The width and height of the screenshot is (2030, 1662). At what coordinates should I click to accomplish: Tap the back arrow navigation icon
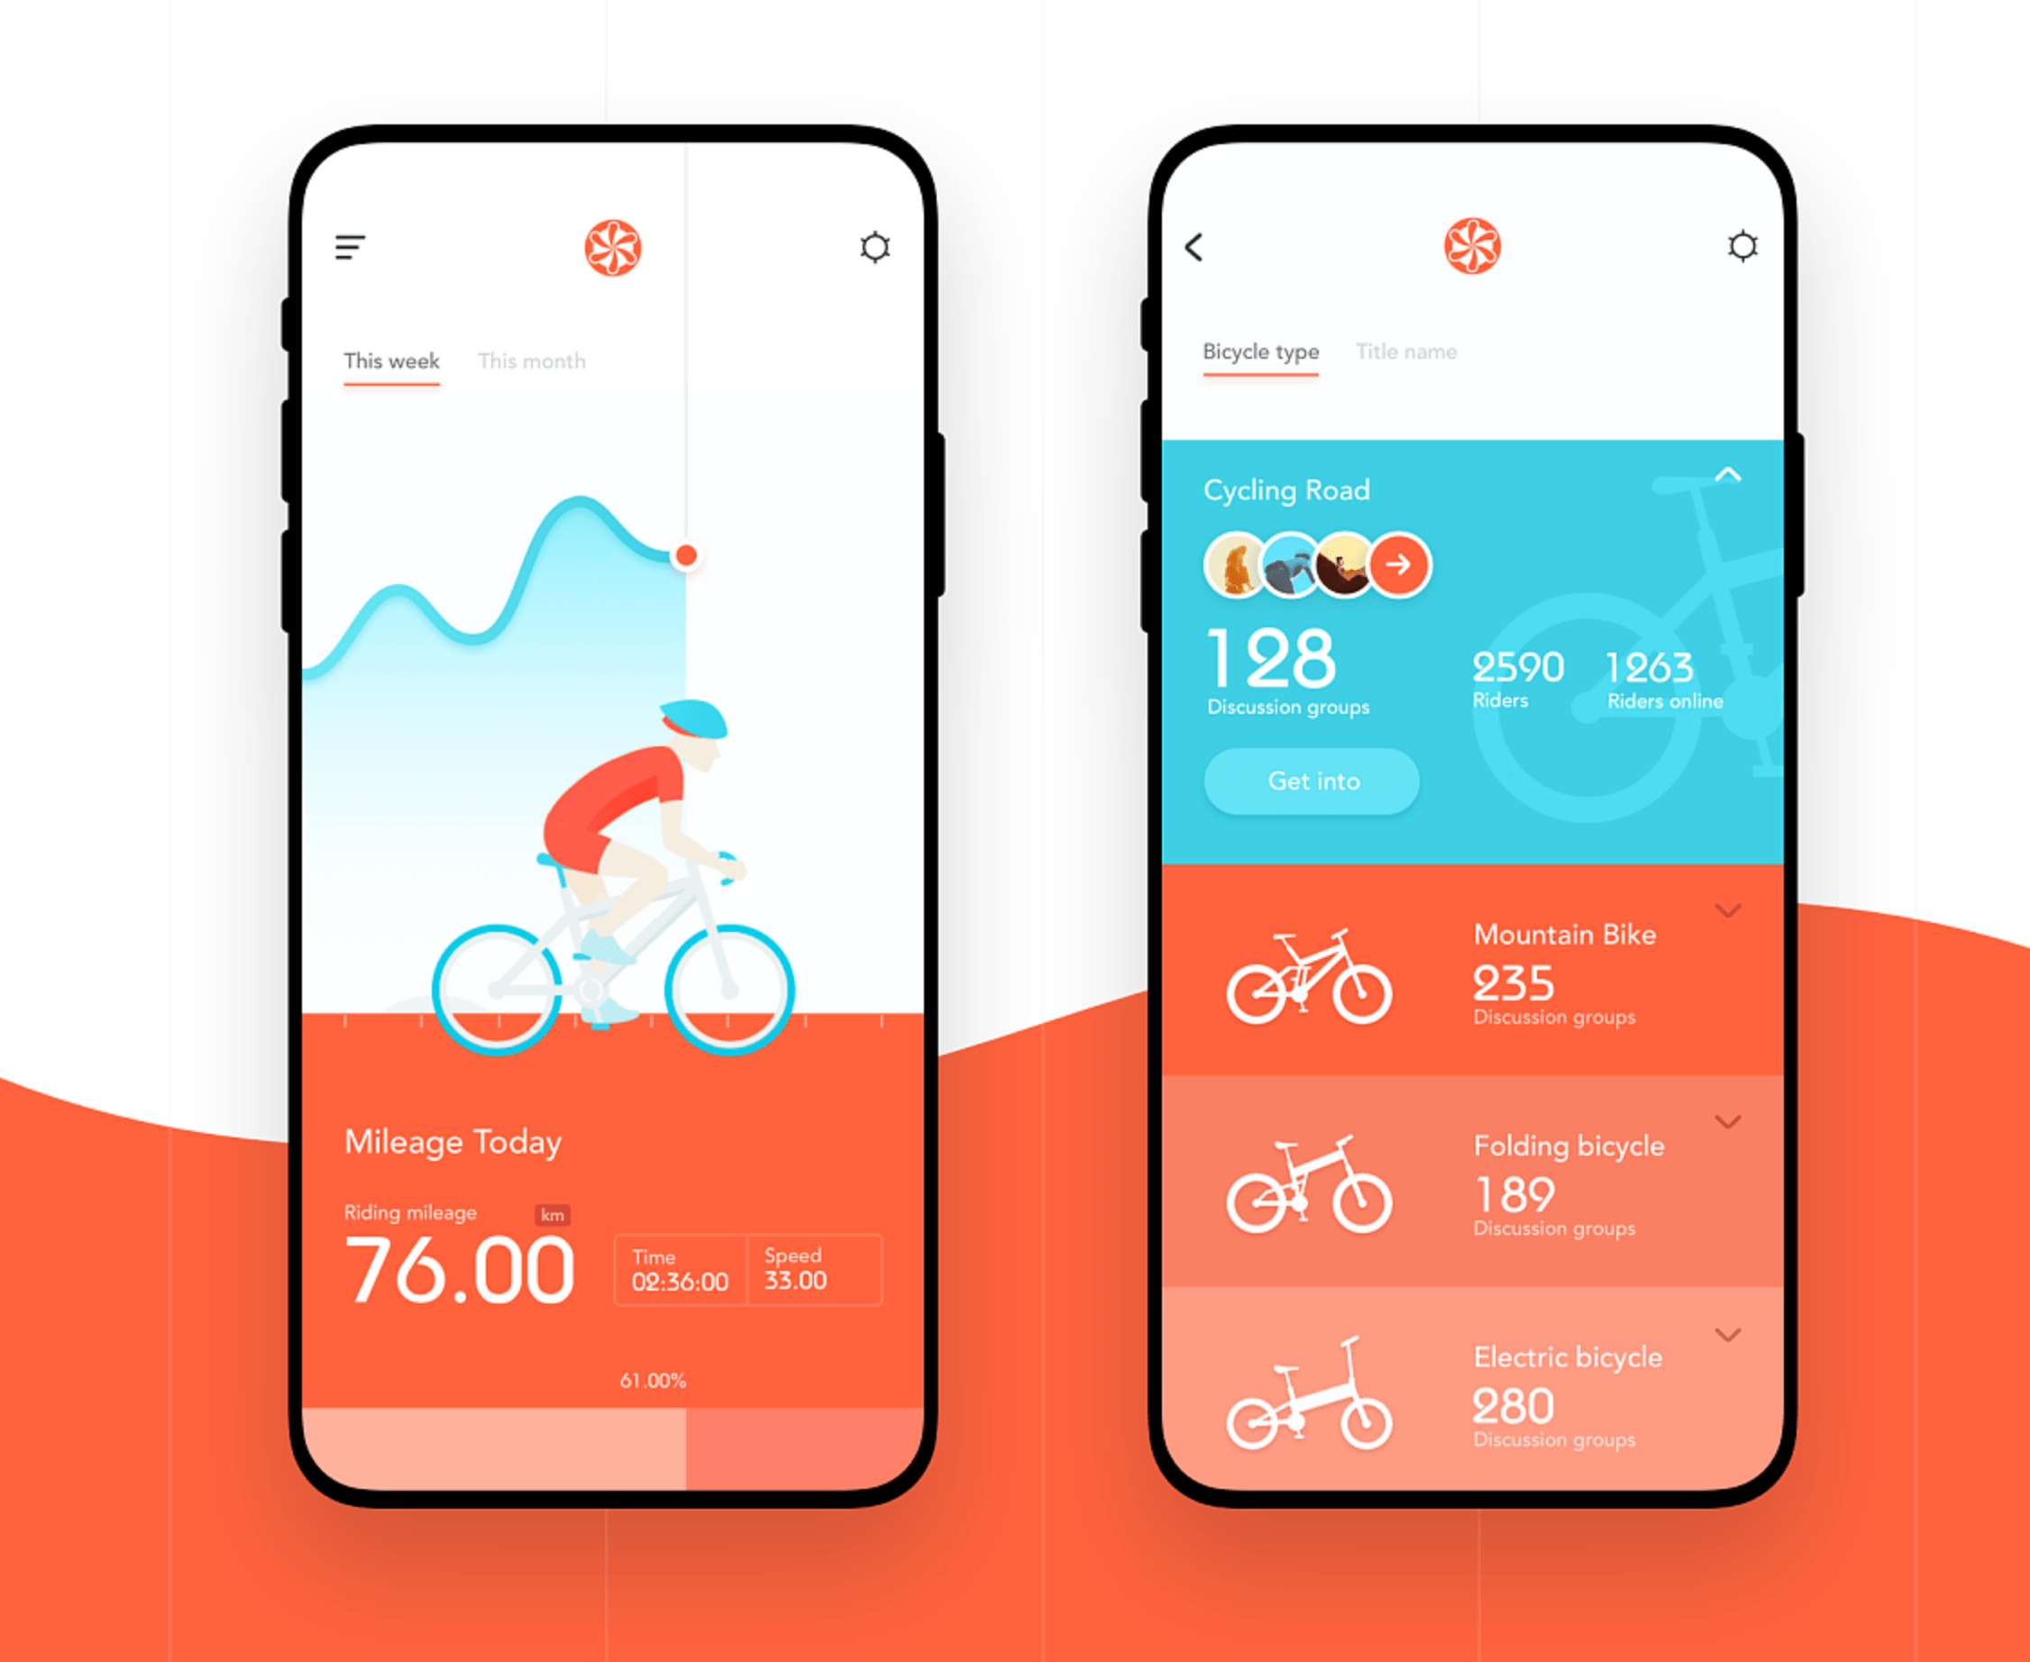pyautogui.click(x=1182, y=250)
